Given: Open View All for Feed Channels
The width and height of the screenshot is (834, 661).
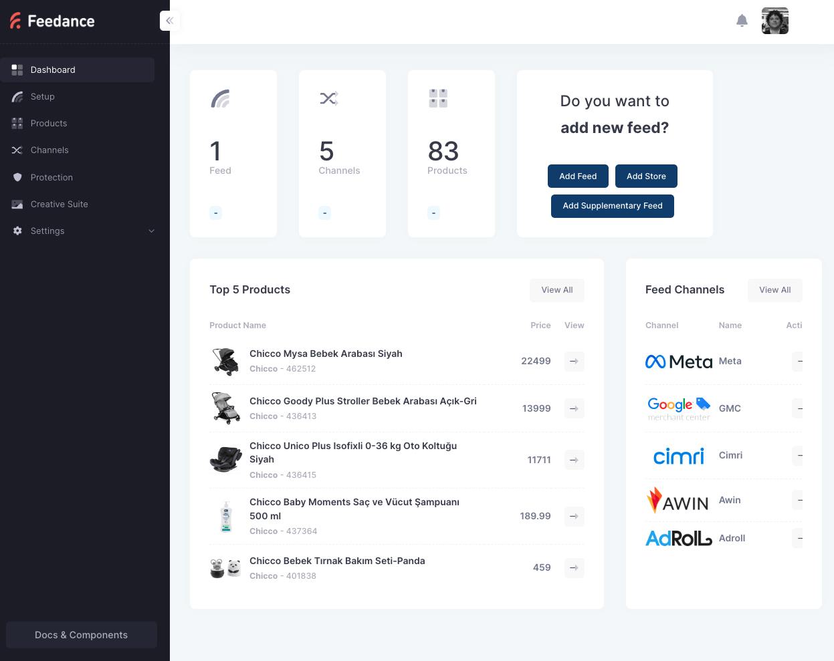Looking at the screenshot, I should coord(774,290).
